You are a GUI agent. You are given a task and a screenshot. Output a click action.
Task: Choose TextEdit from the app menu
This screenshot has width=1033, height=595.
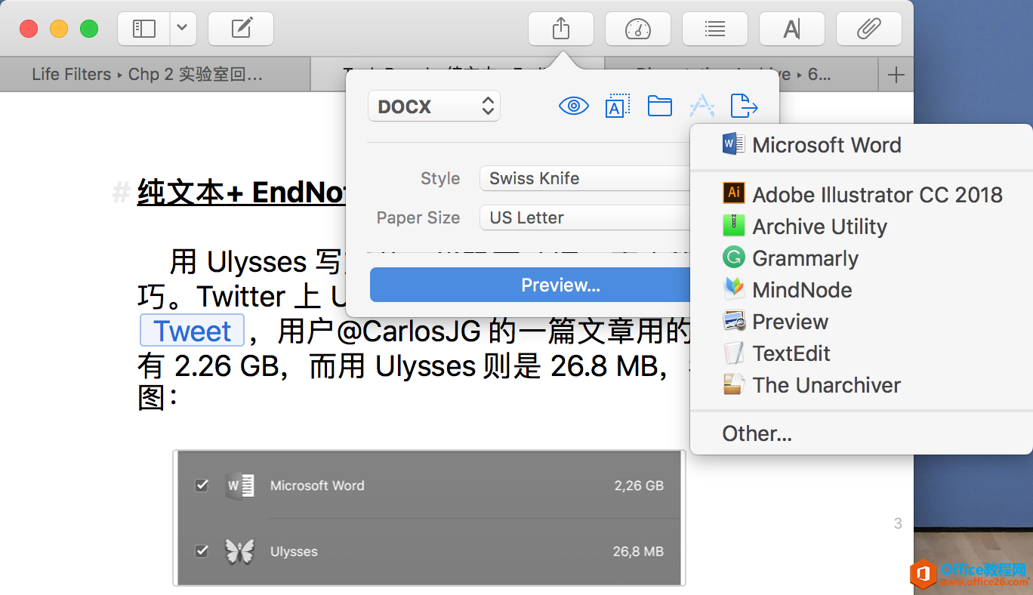pyautogui.click(x=862, y=353)
